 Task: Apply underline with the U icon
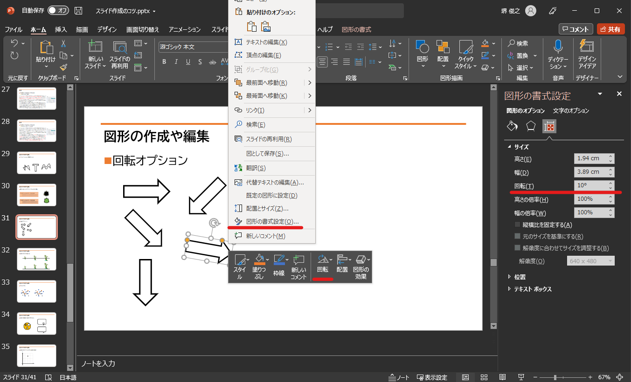click(x=188, y=62)
